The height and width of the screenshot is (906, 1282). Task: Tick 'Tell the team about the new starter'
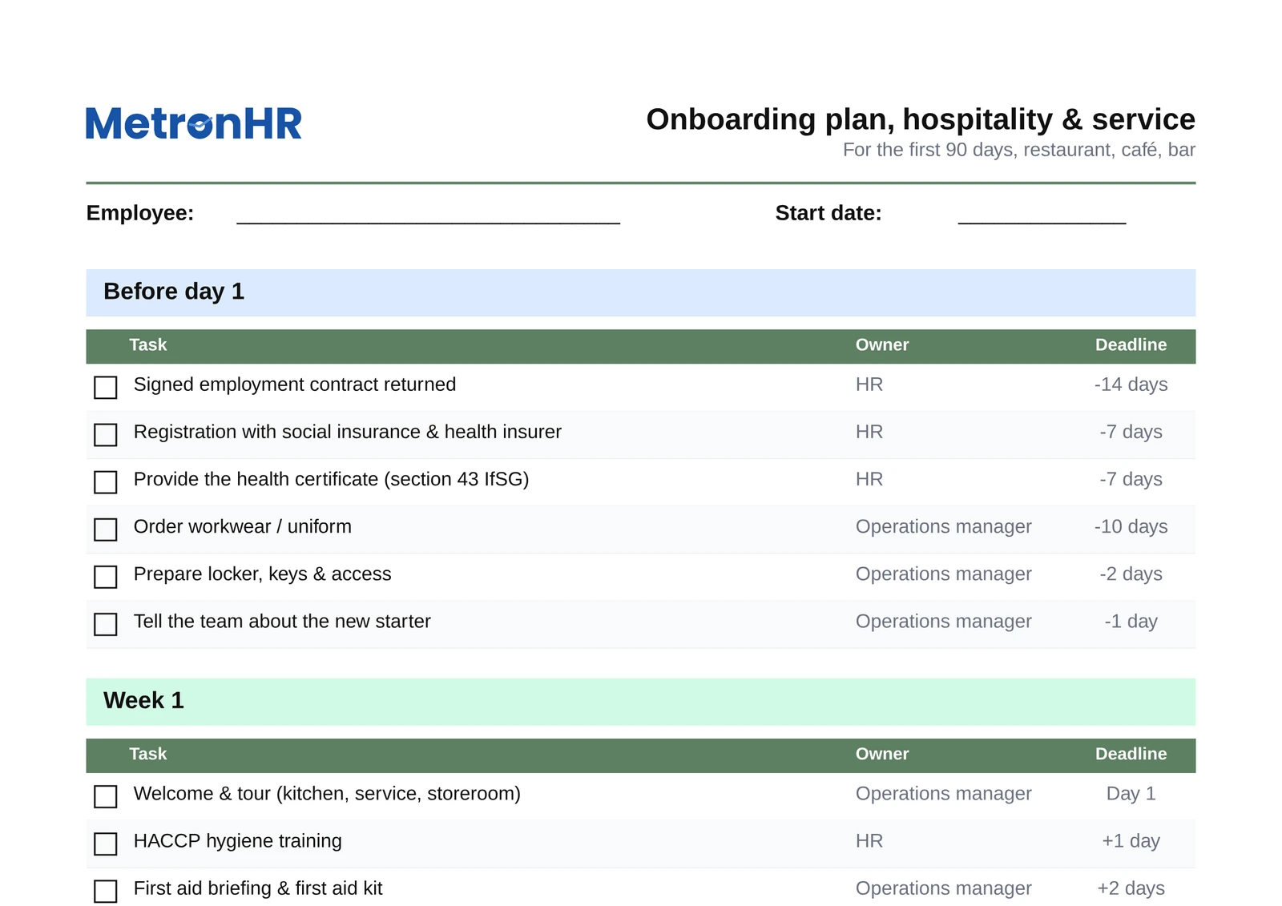[106, 624]
